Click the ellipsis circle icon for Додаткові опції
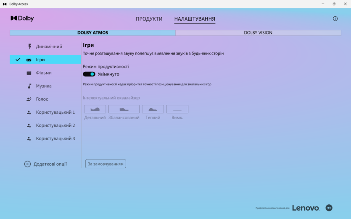Screen dimensions: 351x219 pos(27,164)
